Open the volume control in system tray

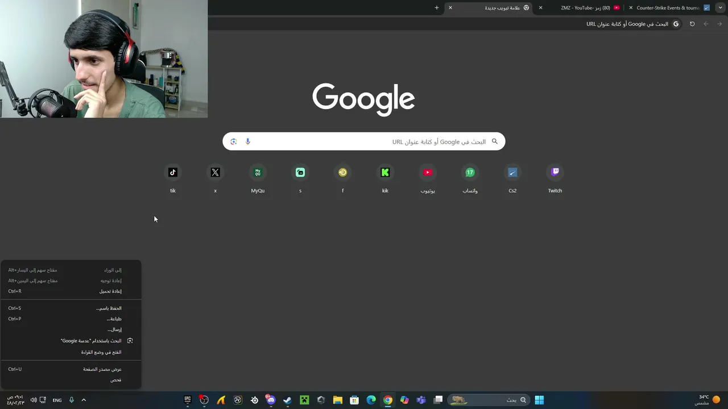pos(34,400)
